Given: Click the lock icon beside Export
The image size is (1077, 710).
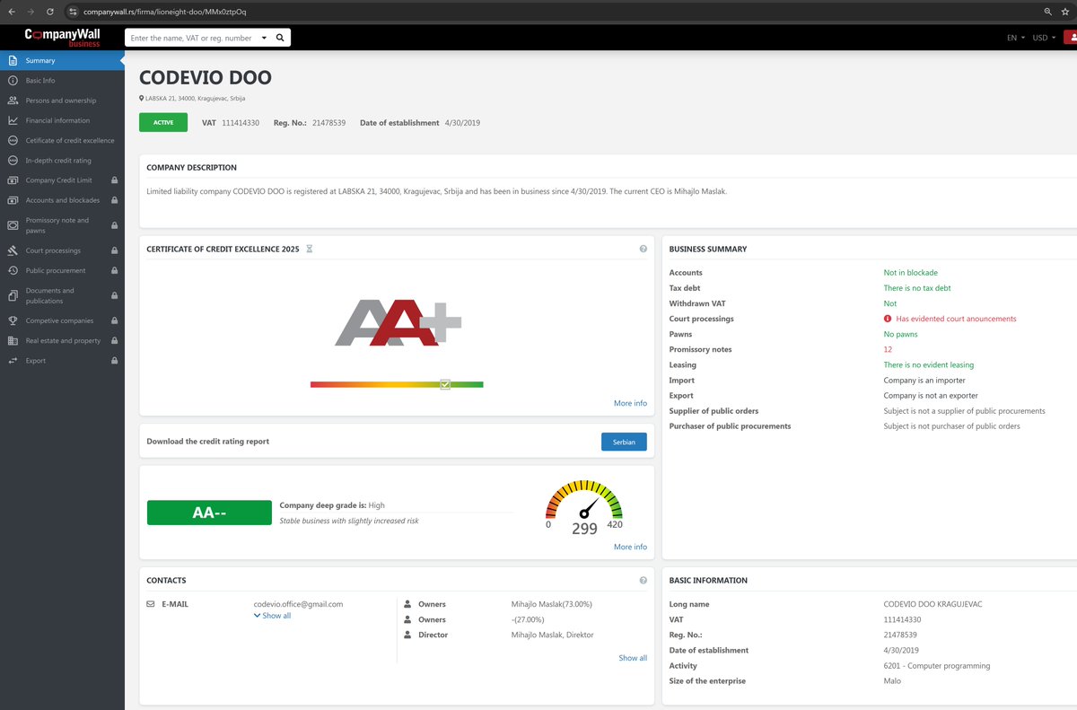Looking at the screenshot, I should pyautogui.click(x=114, y=361).
